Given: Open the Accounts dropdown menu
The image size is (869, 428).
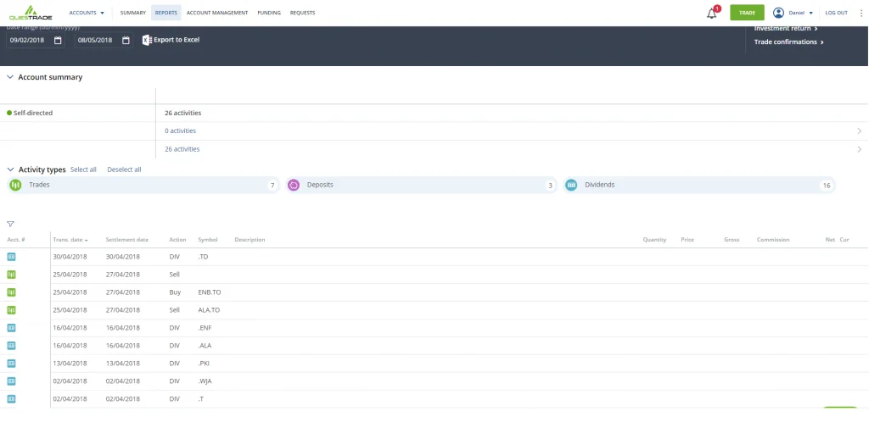Looking at the screenshot, I should point(87,13).
